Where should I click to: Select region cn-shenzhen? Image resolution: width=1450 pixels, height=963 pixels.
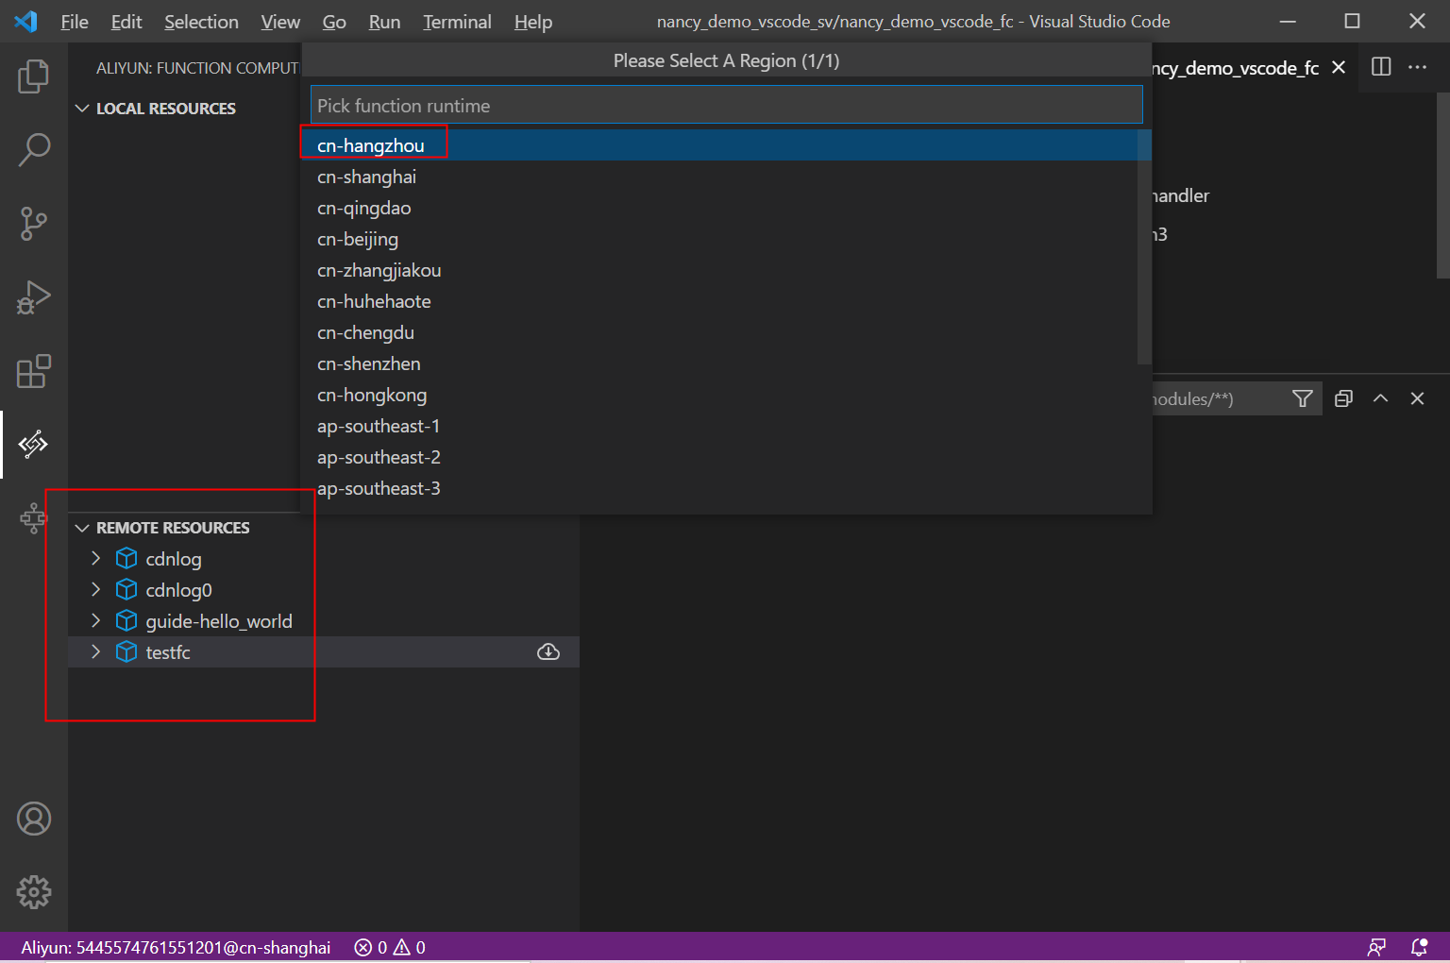click(719, 363)
